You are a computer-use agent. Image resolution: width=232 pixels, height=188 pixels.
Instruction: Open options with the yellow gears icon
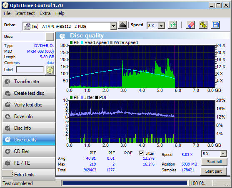[203, 25]
